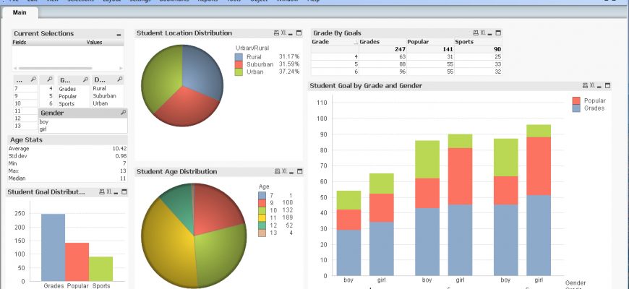The width and height of the screenshot is (629, 289).
Task: Export Student Location Distribution to Excel
Action: (x=284, y=33)
